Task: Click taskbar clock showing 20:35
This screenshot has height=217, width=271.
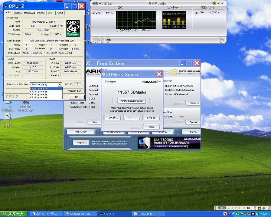Action: 264,214
